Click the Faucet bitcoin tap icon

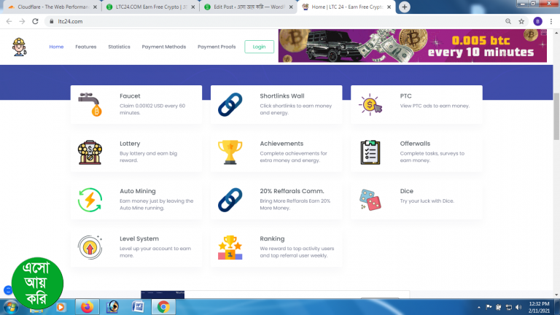coord(90,106)
